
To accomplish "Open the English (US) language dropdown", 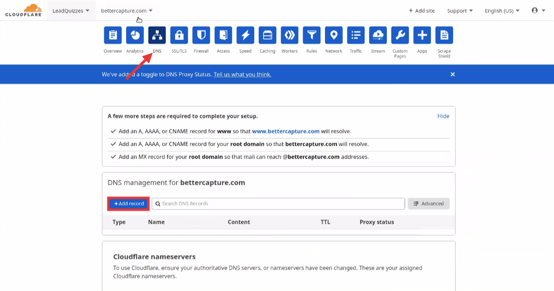I will point(502,11).
